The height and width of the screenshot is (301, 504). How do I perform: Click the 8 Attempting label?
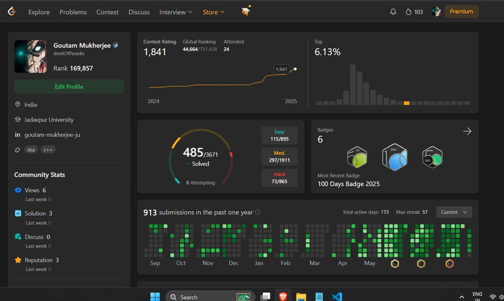(x=200, y=183)
